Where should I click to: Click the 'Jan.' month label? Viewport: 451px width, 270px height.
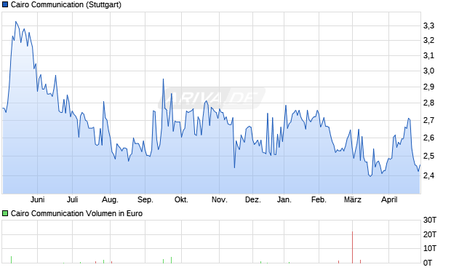point(284,199)
